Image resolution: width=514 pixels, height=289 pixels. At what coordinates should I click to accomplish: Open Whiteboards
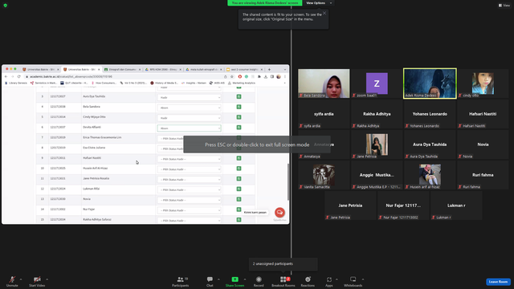(353, 281)
